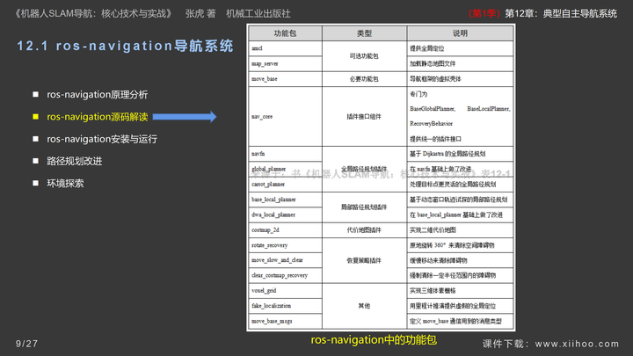Select the 'move_slow_and_clear' table cell
Viewport: 633px width, 356px height.
pyautogui.click(x=285, y=260)
